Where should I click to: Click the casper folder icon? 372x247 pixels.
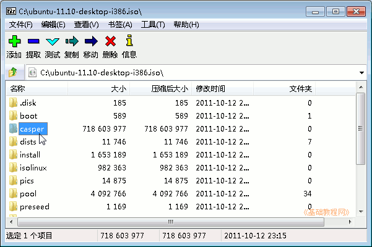tap(13, 128)
